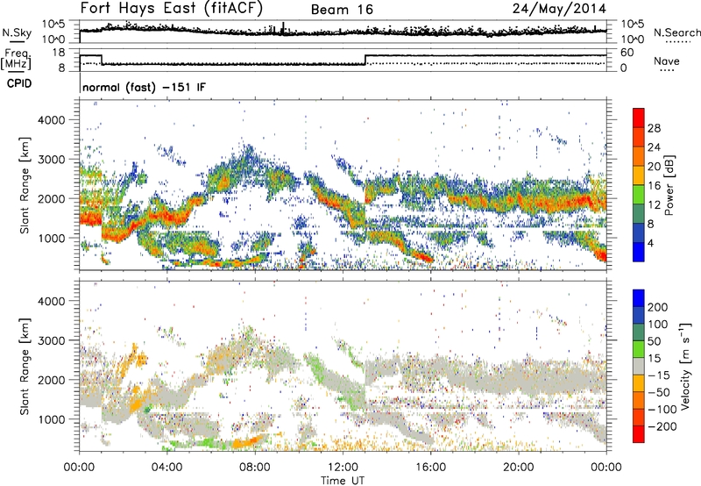The height and width of the screenshot is (486, 701).
Task: Click the '-15' Velocity scale value
Action: tap(659, 375)
